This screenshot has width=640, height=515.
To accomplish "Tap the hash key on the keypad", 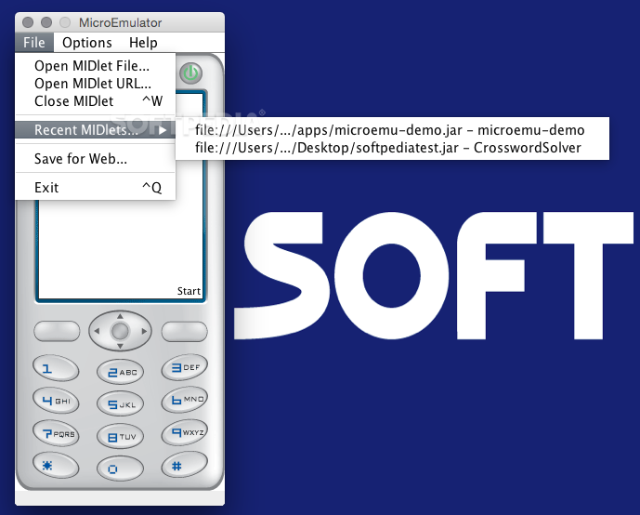I will (185, 465).
